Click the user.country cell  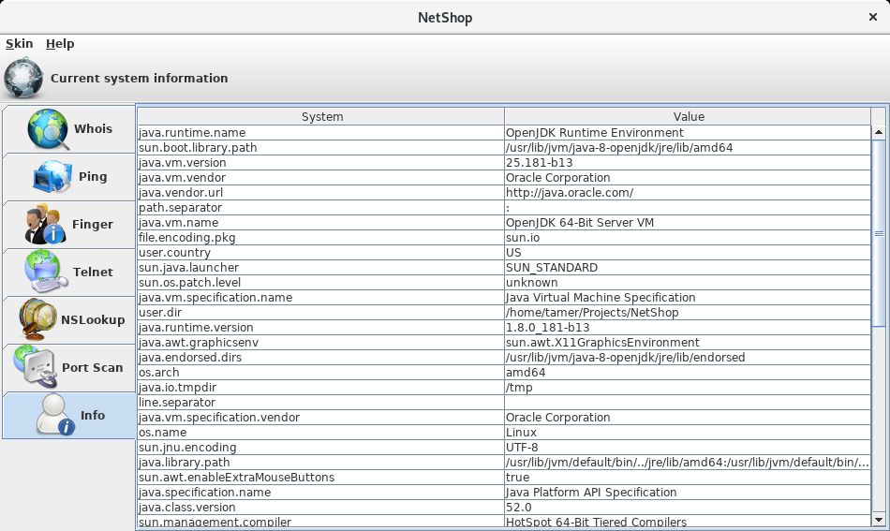320,253
